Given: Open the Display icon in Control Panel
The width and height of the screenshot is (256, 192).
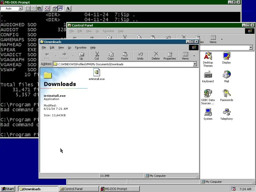Looking at the screenshot, I should pyautogui.click(x=226, y=58).
